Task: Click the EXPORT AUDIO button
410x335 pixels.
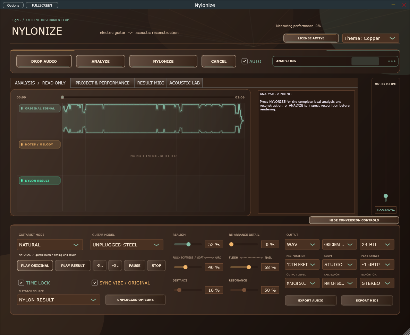Action: (311, 300)
